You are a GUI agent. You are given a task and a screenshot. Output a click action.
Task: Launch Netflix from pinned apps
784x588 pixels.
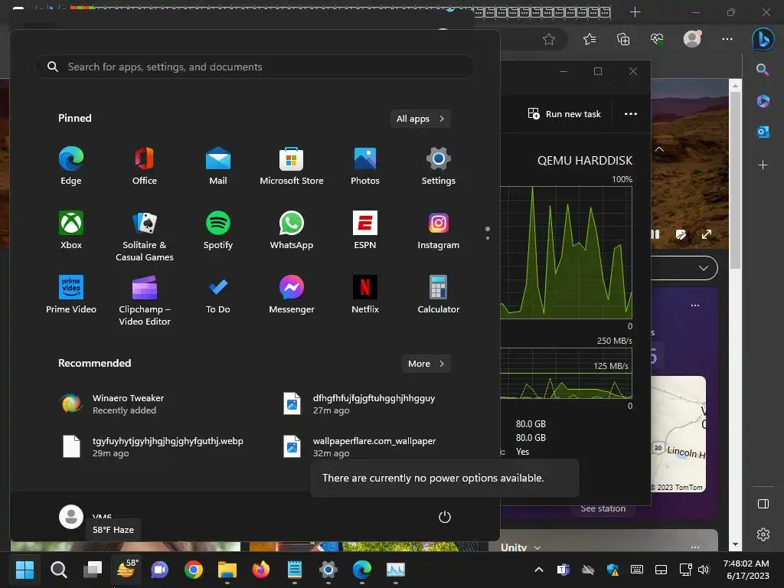coord(365,295)
